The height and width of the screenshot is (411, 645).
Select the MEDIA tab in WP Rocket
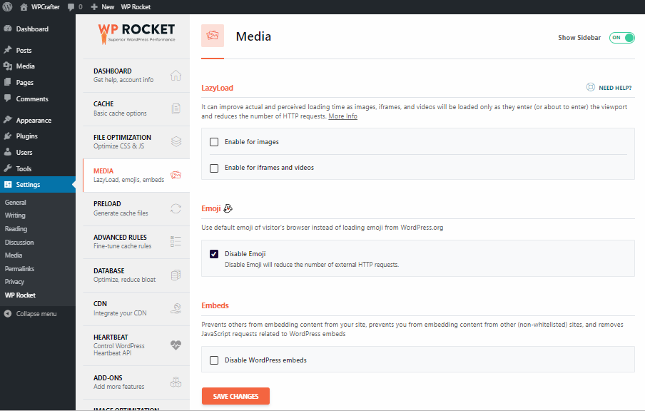[x=136, y=176]
